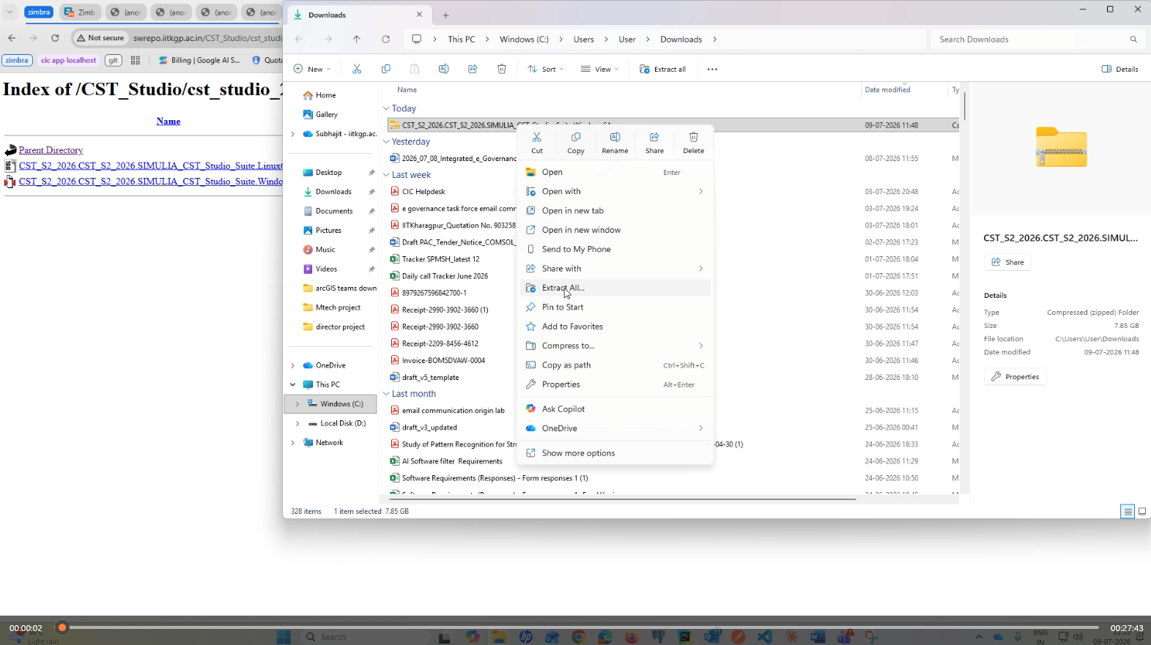Expand the OneDrive tree node

(x=293, y=365)
